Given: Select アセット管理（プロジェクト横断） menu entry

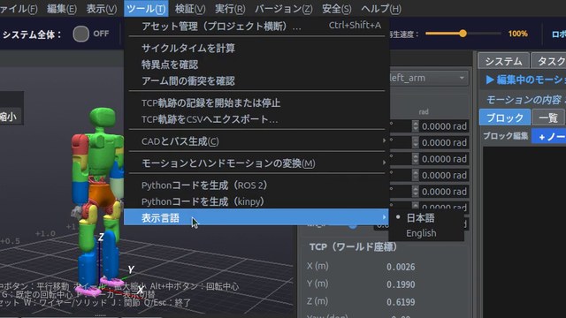Looking at the screenshot, I should pos(256,26).
